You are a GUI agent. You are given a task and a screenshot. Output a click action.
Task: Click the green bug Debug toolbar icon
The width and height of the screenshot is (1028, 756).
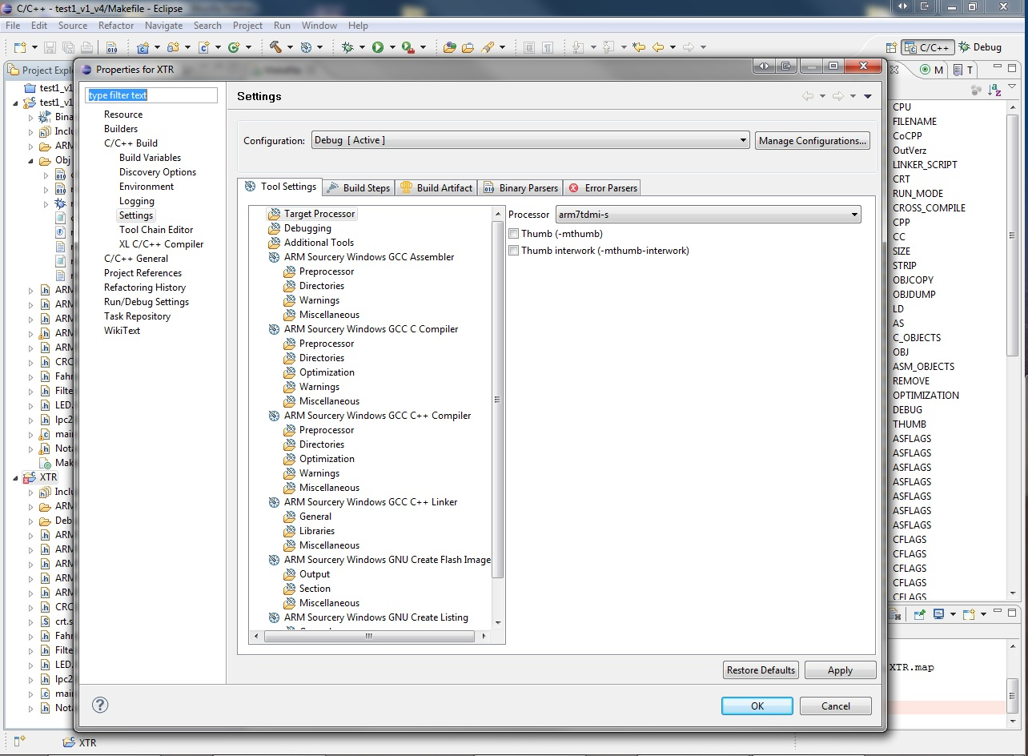coord(347,47)
